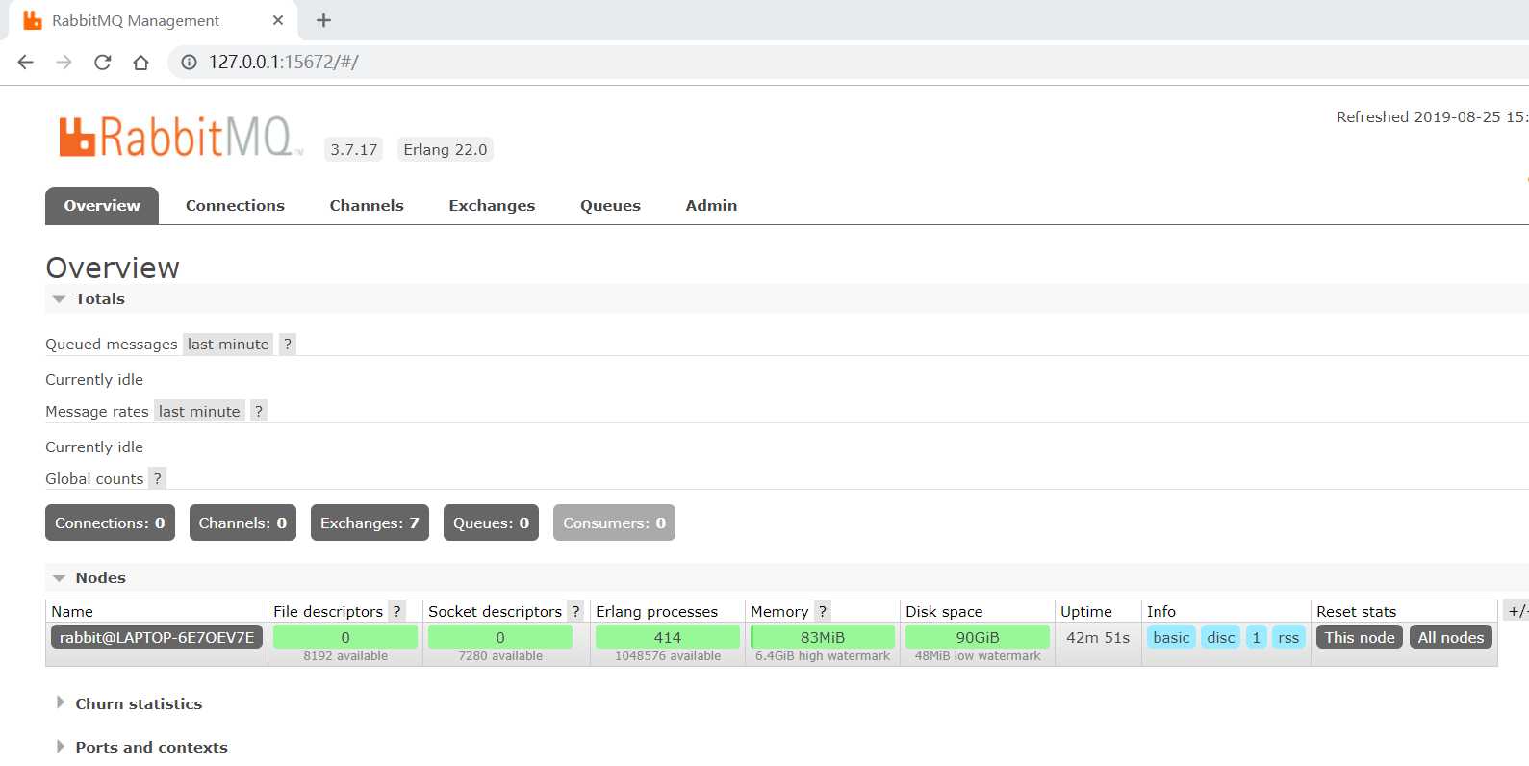Go to the Exchanges tab

[x=492, y=205]
